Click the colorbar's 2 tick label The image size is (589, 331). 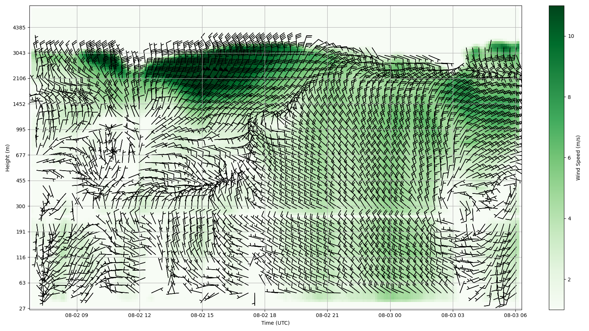click(569, 280)
